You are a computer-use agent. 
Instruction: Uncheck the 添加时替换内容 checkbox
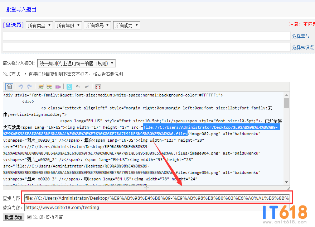pos(29,217)
